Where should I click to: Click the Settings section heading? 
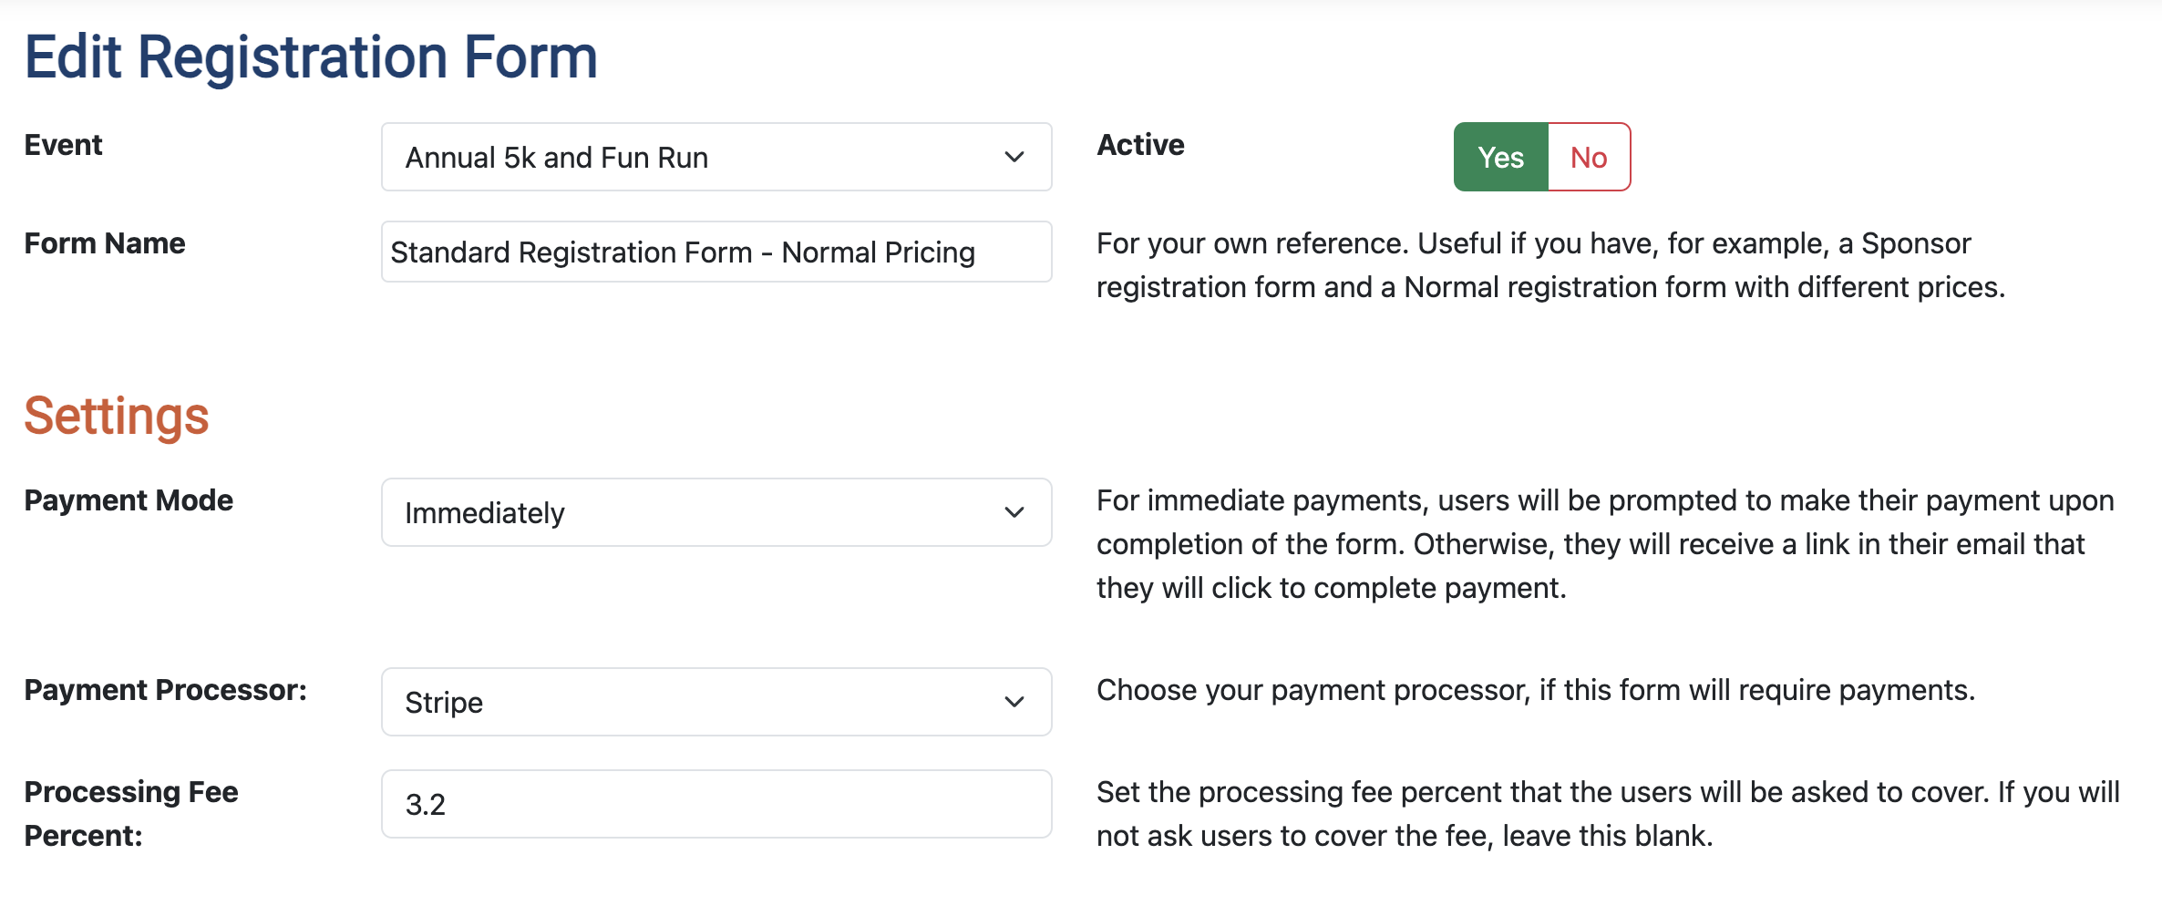point(117,416)
